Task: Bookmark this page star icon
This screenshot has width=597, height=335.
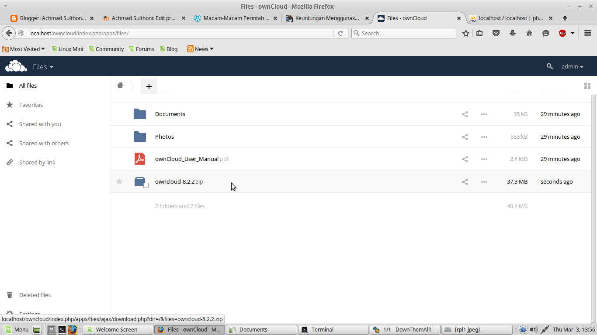Action: [466, 33]
